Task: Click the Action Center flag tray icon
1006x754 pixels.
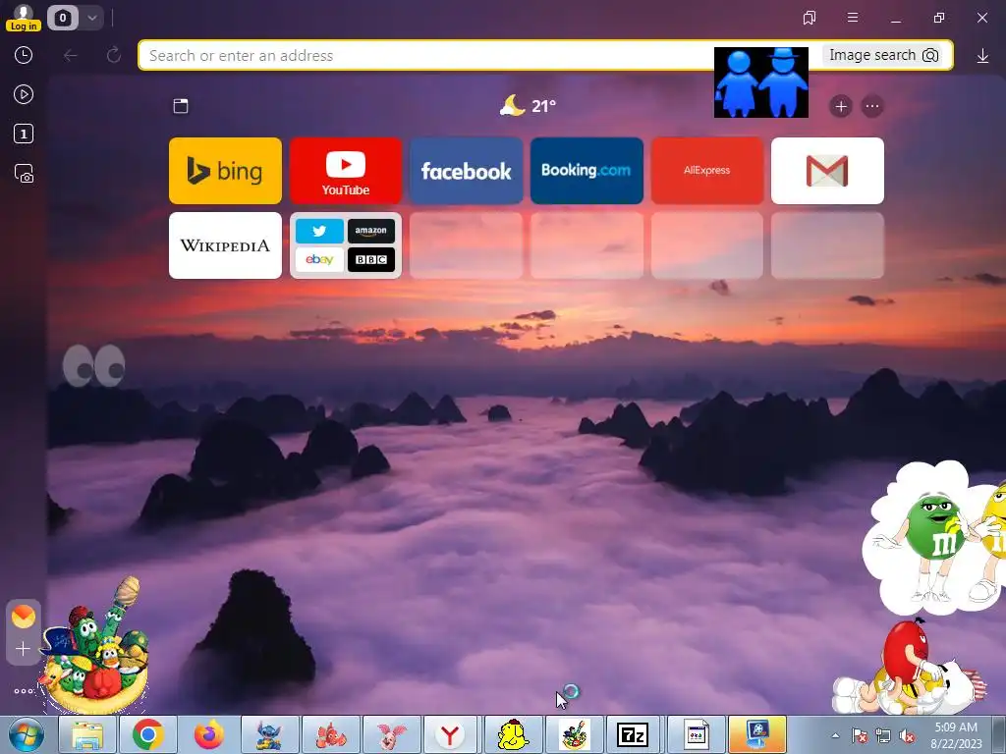Action: coord(859,736)
